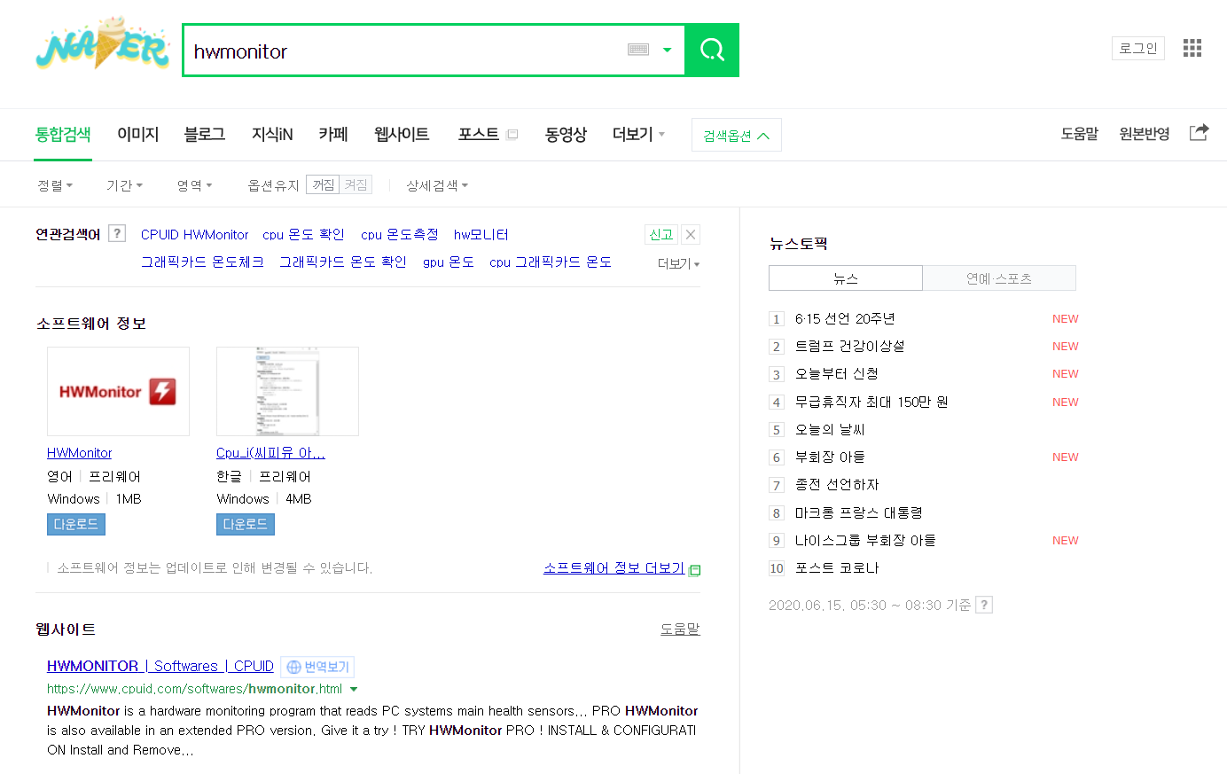Click related search cpu 온도측정
1227x774 pixels.
[x=400, y=234]
